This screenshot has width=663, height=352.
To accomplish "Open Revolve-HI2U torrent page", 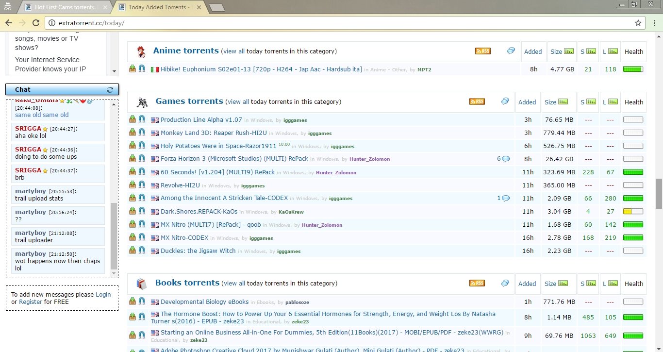I will pyautogui.click(x=180, y=185).
